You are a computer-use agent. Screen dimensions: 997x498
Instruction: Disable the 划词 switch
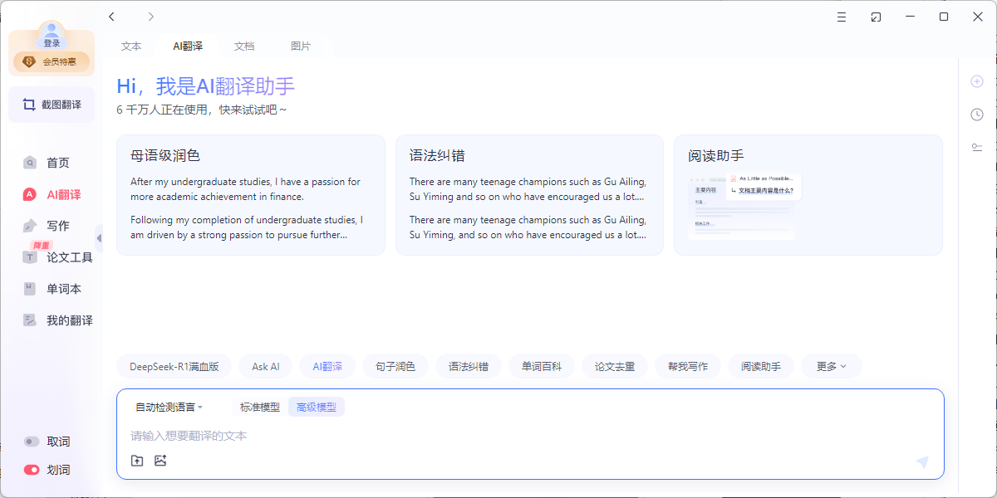point(32,470)
